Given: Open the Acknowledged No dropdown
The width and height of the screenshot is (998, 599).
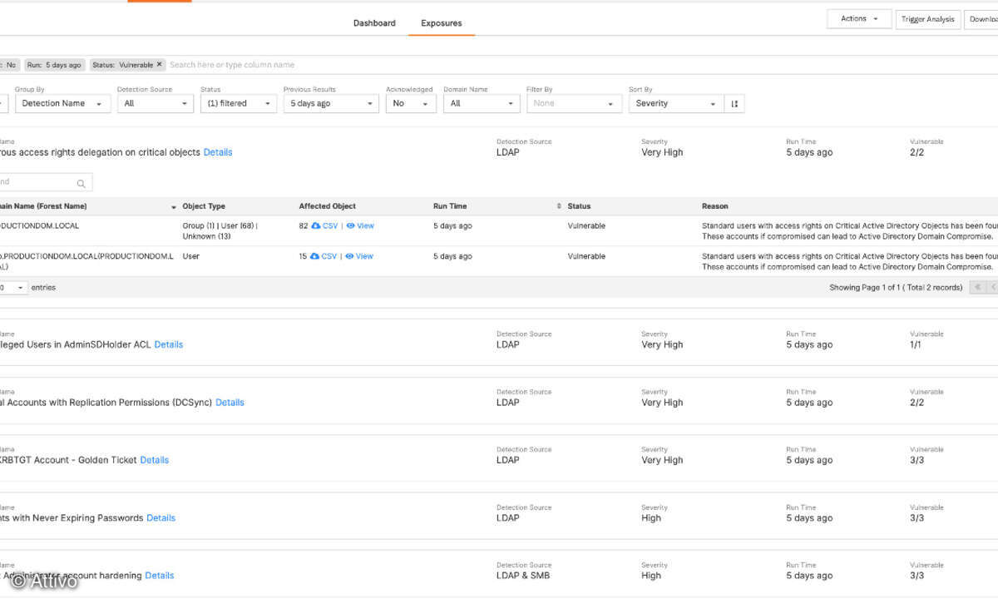Looking at the screenshot, I should [x=411, y=103].
